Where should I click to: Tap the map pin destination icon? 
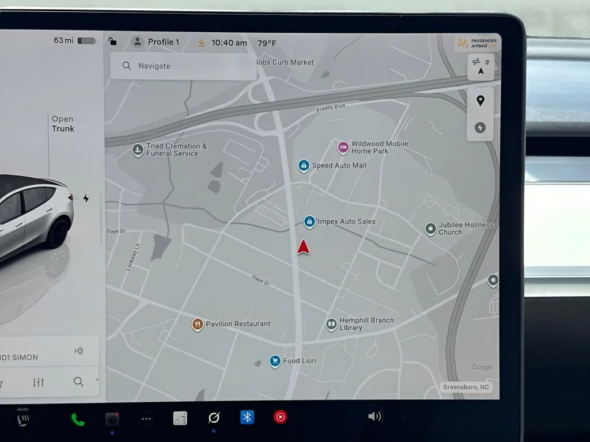pyautogui.click(x=480, y=101)
